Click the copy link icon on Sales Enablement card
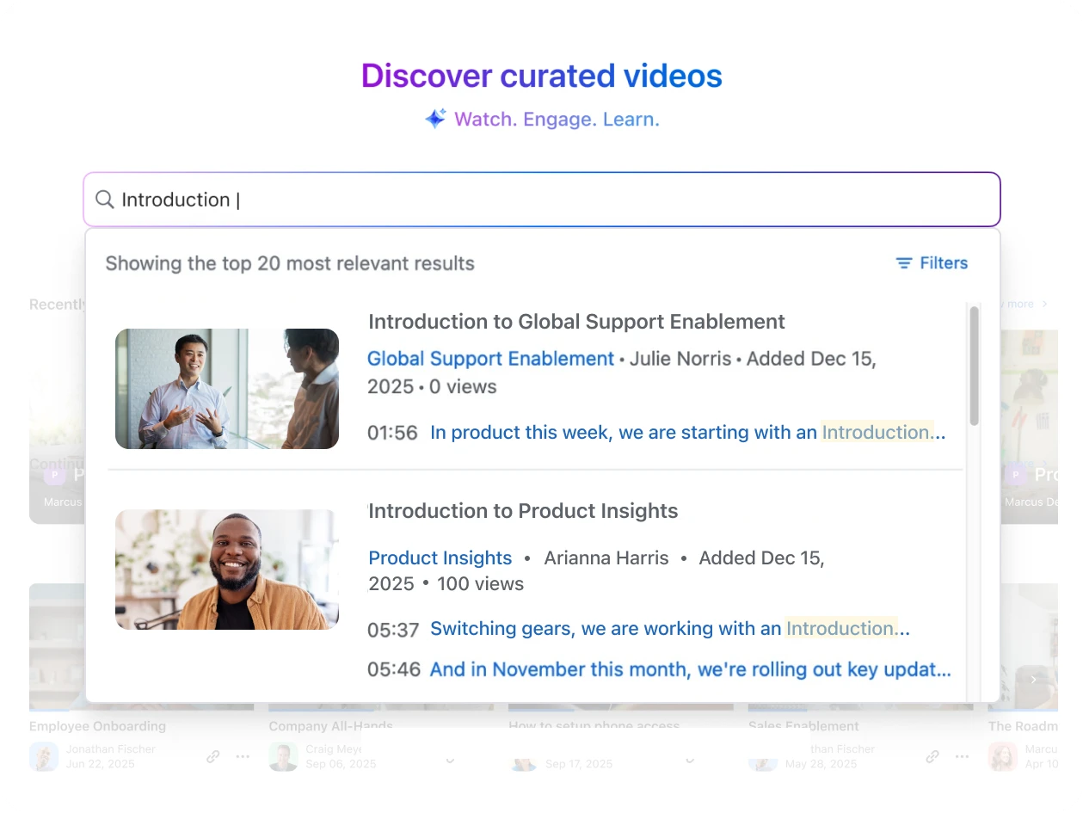 (932, 756)
